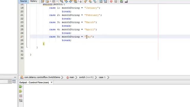Click line number 27 in gutter
Image resolution: width=190 pixels, height=107 pixels.
point(22,37)
